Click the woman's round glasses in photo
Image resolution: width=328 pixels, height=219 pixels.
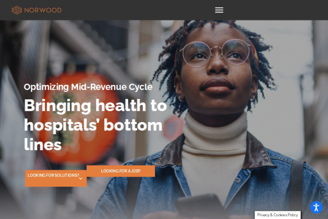coord(215,53)
